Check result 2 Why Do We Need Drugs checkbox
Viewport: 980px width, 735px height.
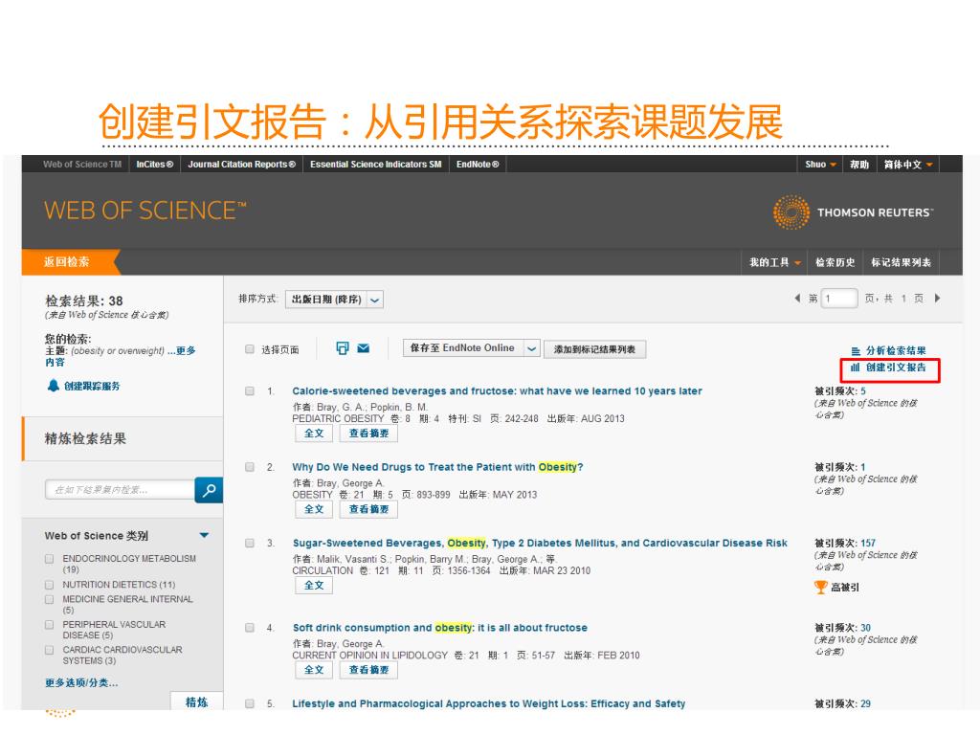(x=250, y=467)
